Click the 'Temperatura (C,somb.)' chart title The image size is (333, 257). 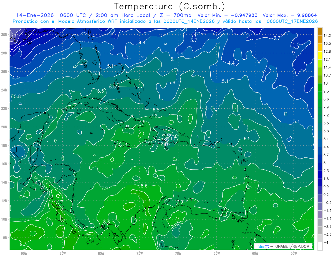170,6
